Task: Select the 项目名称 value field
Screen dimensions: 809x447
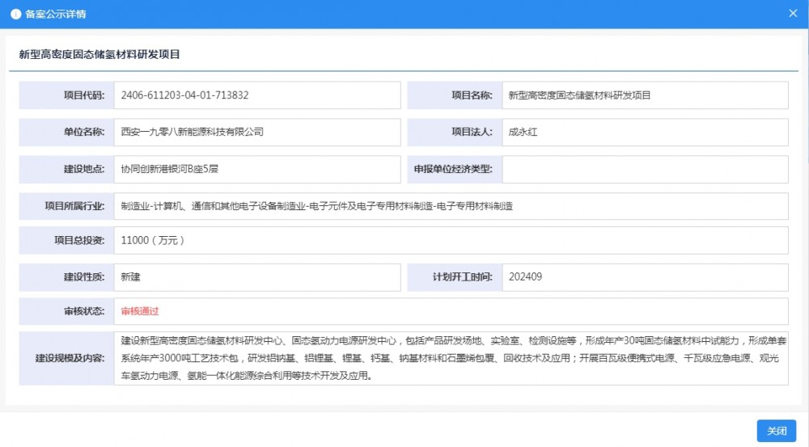Action: click(644, 95)
